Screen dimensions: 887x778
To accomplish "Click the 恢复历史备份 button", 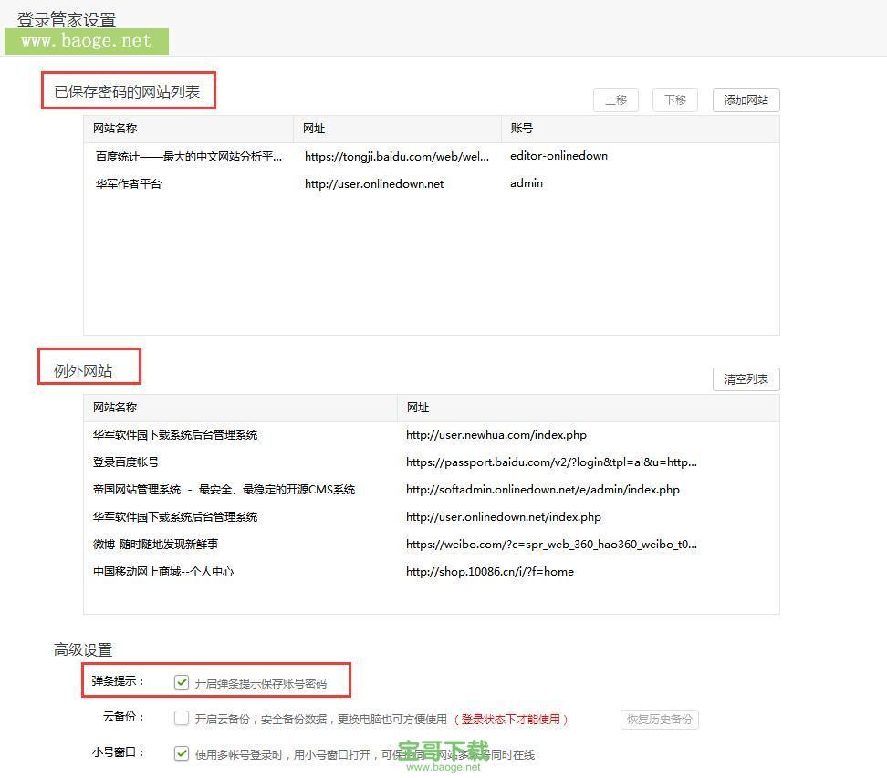I will click(x=659, y=719).
